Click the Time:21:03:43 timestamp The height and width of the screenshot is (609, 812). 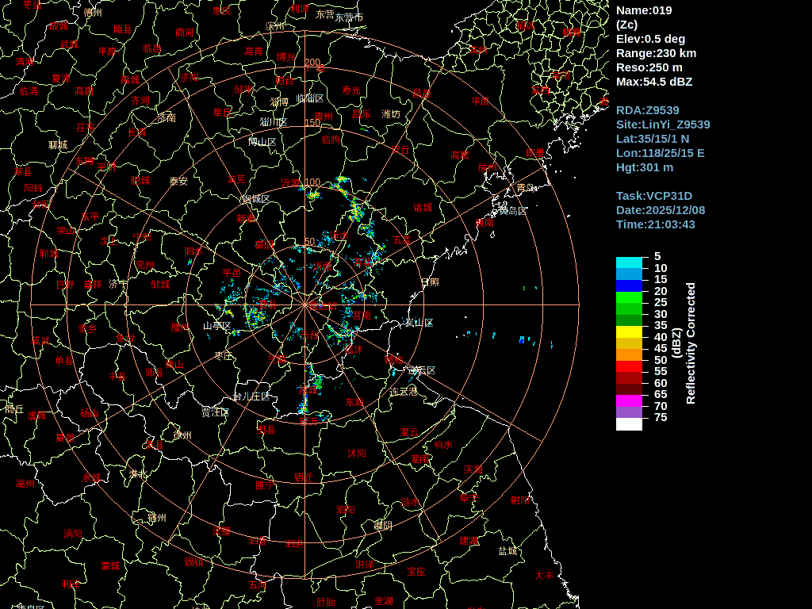tap(656, 224)
